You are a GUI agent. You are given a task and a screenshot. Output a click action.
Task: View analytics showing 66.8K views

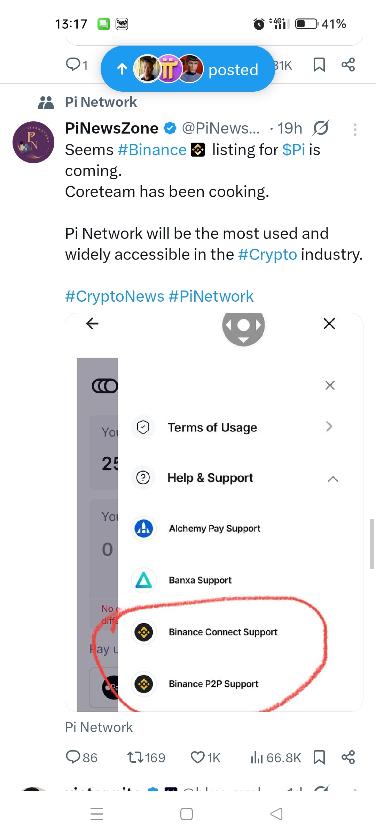click(x=276, y=757)
